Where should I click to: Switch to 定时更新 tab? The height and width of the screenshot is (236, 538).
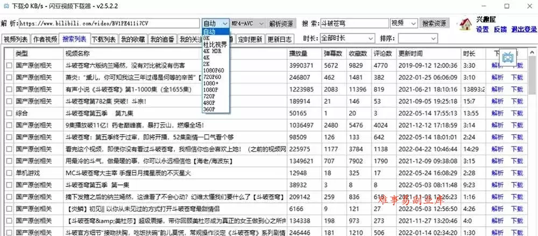[x=251, y=39]
